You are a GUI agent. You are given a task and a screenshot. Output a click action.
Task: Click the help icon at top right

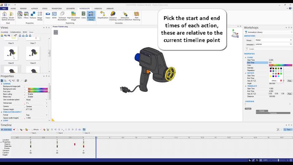click(x=290, y=8)
